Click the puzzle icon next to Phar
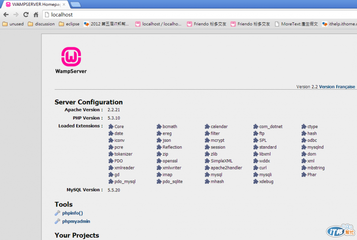The image size is (357, 240). (x=304, y=175)
